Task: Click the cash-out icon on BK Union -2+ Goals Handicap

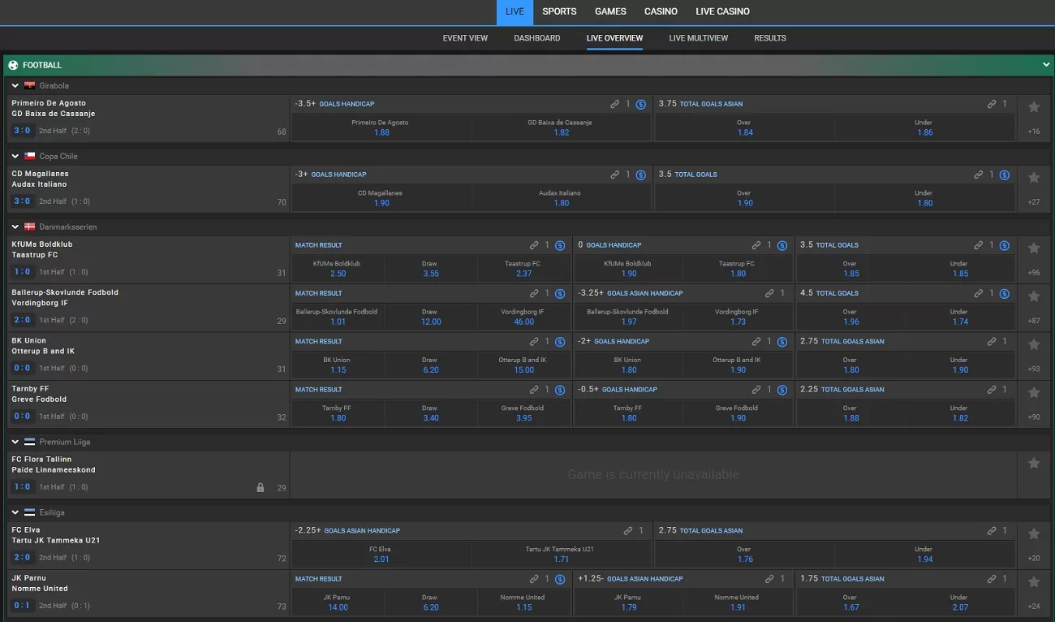Action: (x=782, y=342)
